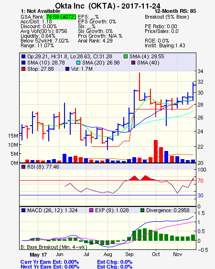Click the ROE: 0.0% text

pyautogui.click(x=157, y=41)
